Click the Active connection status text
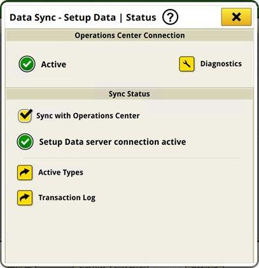This screenshot has height=268, width=259. point(53,64)
